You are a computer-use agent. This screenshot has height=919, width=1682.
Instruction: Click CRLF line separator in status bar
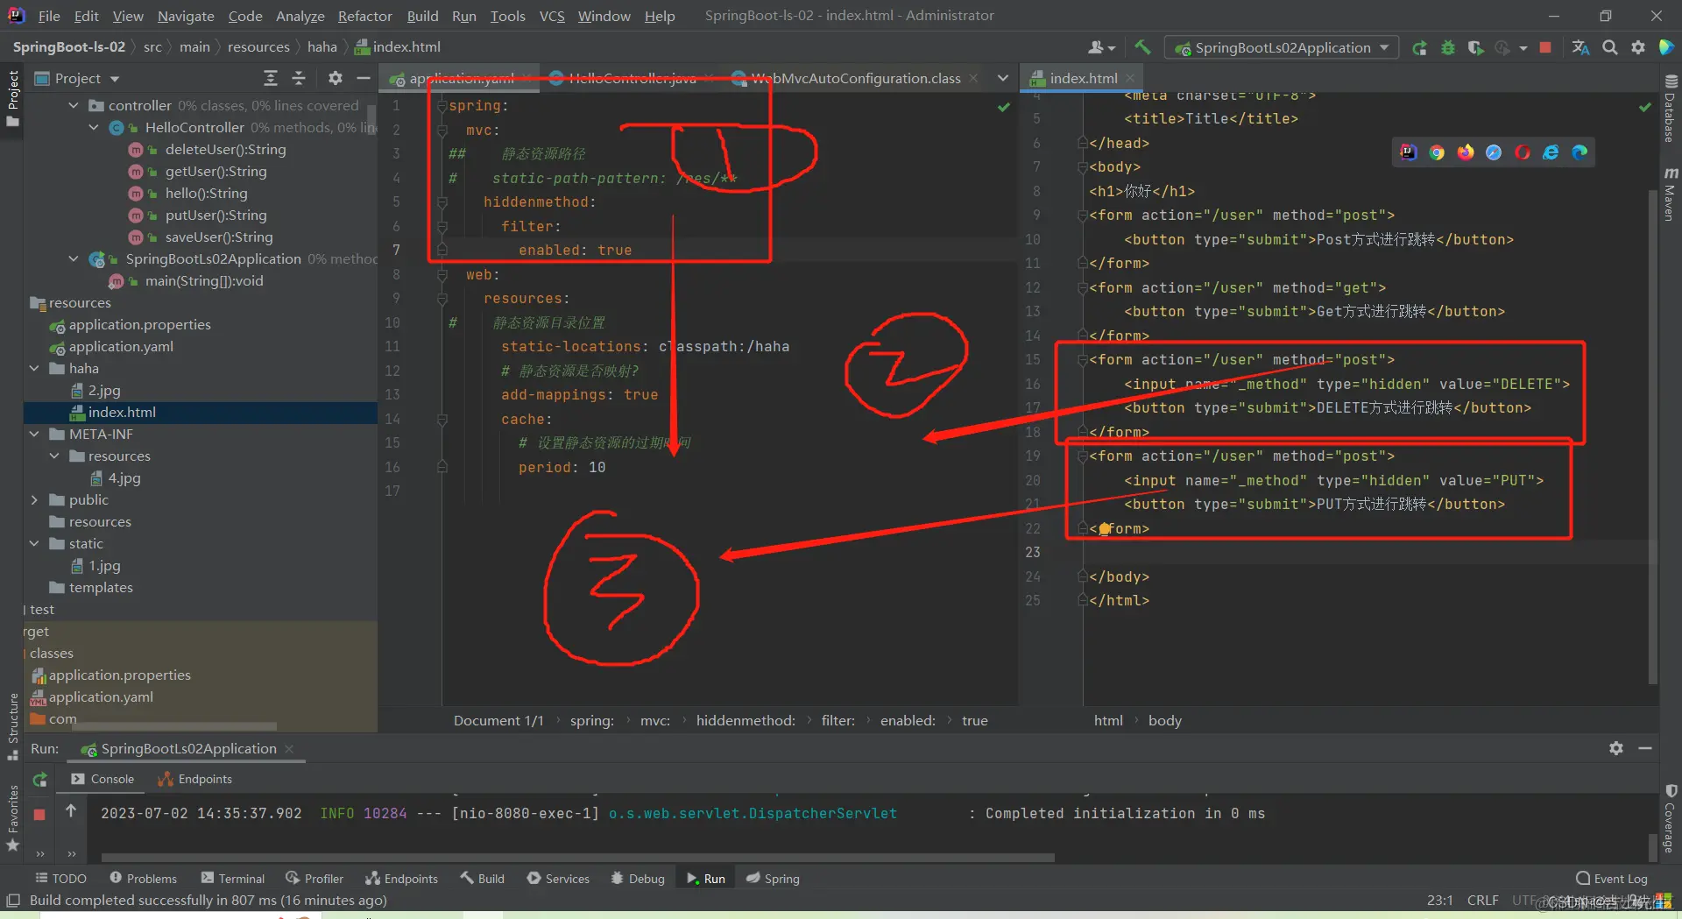pos(1482,900)
